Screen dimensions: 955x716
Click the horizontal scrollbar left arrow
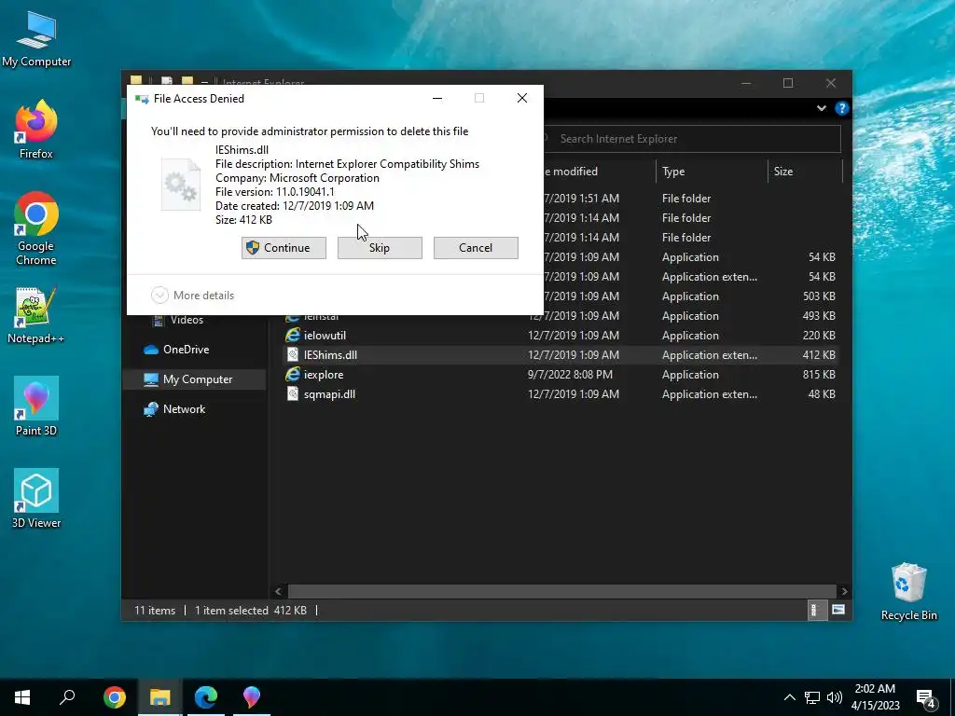pos(278,591)
